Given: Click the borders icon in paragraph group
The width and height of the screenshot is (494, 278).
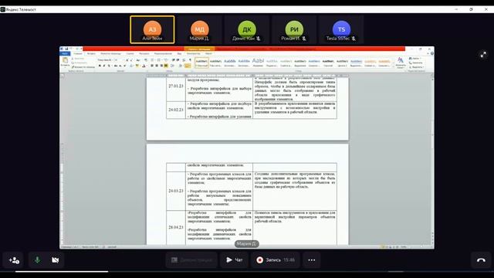Looking at the screenshot, I should (188, 66).
